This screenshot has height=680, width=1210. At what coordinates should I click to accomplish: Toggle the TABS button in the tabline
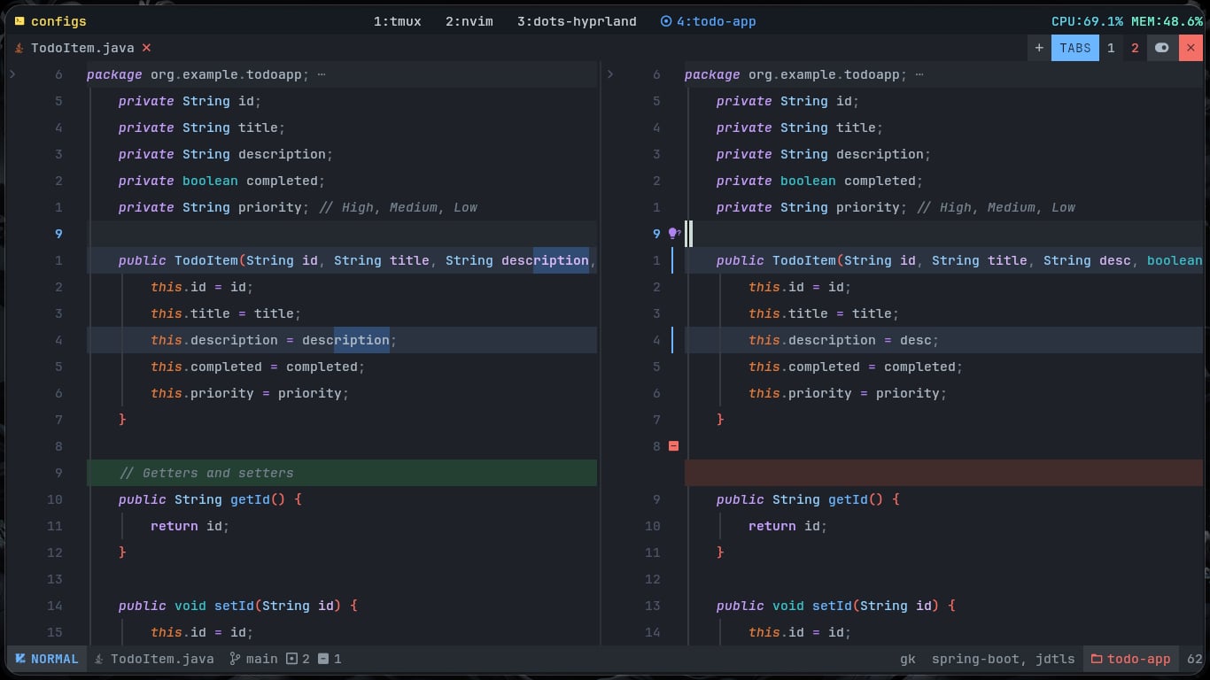[x=1074, y=48]
